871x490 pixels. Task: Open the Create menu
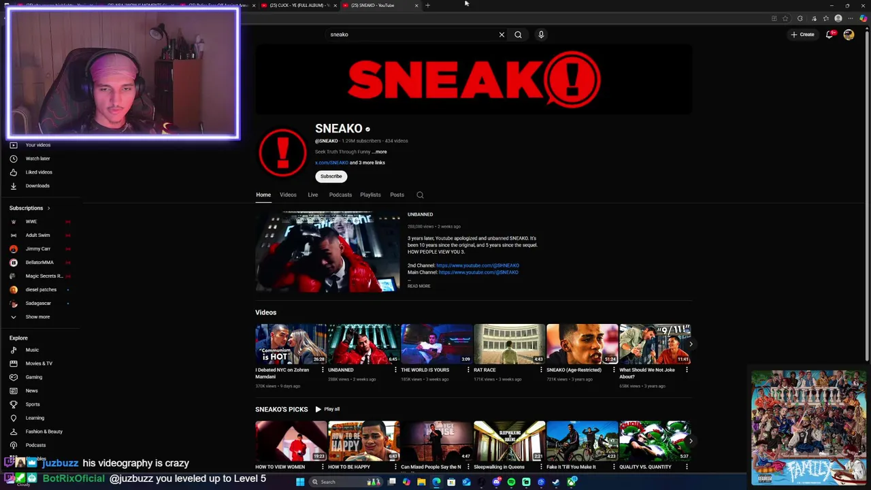coord(802,35)
